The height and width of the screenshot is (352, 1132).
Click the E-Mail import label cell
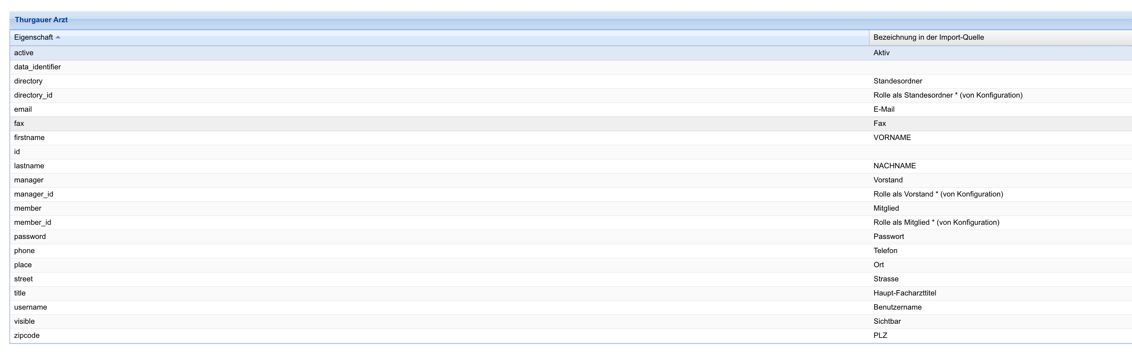click(x=884, y=109)
